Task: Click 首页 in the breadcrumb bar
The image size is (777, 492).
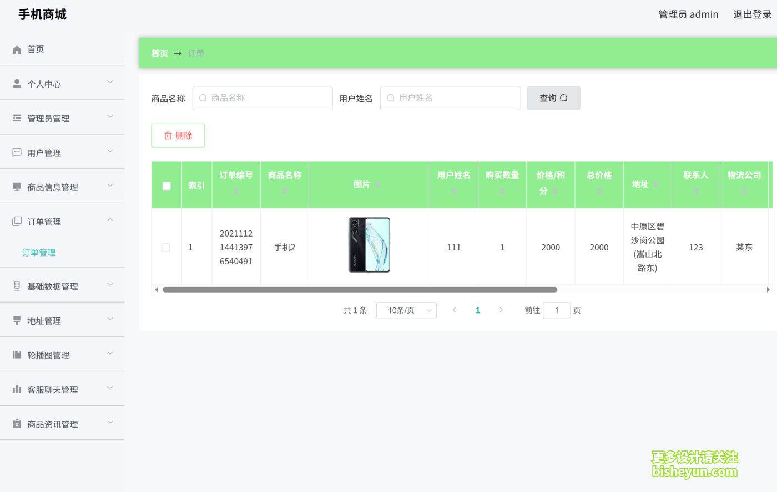Action: click(159, 53)
